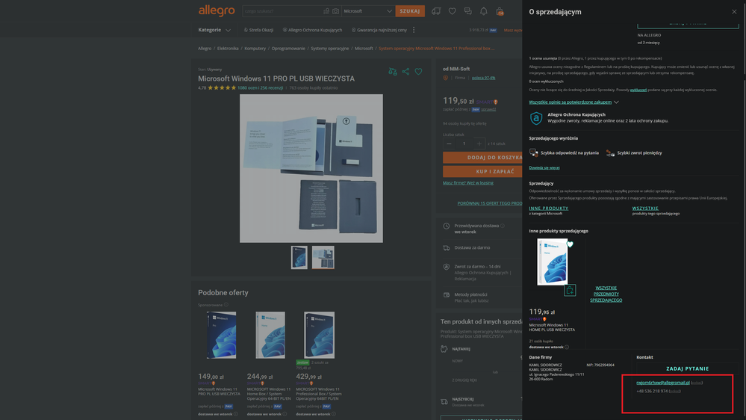
Task: Go to Komputery breadcrumb
Action: [255, 49]
